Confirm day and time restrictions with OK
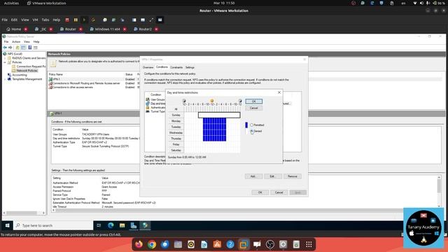 [253, 101]
